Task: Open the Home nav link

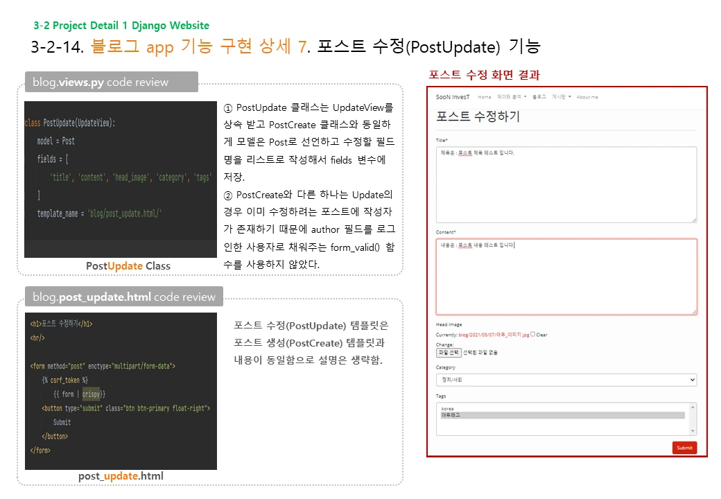Action: click(x=484, y=97)
